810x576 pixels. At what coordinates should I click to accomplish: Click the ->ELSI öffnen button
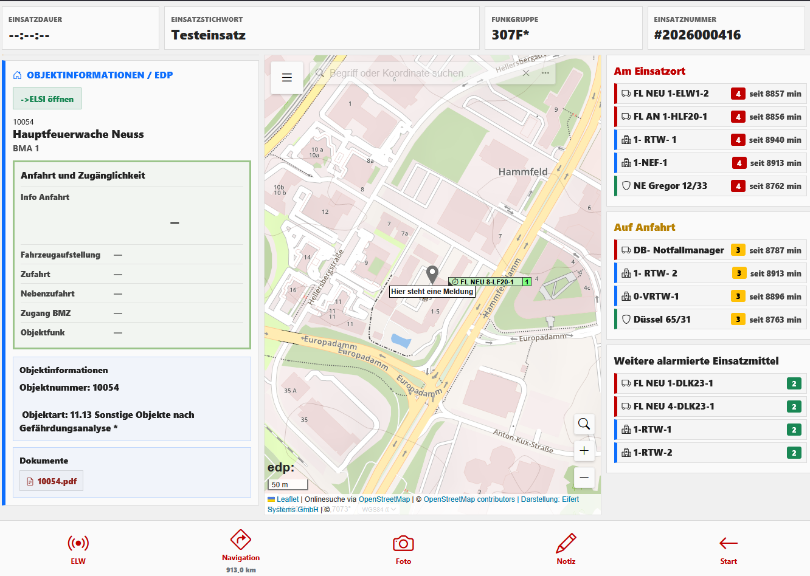click(47, 99)
